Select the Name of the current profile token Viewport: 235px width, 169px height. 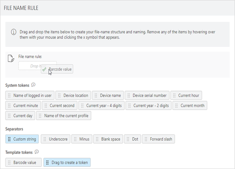click(x=64, y=116)
